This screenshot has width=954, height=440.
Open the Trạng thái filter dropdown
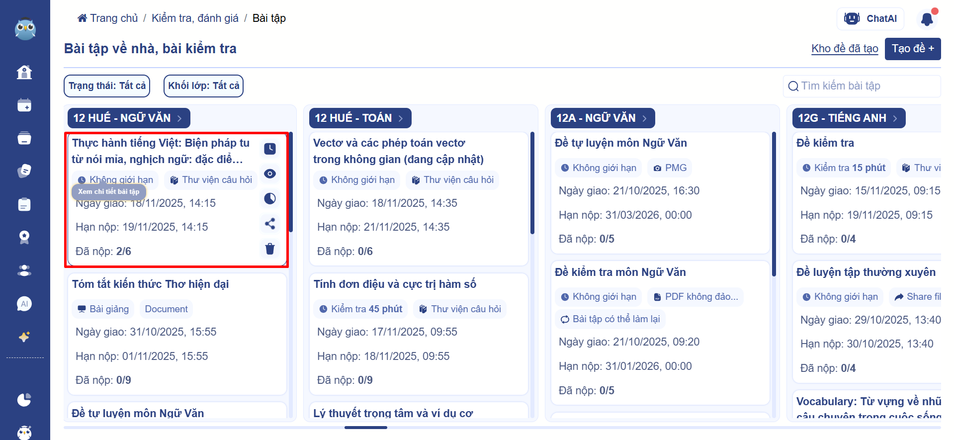[x=107, y=86]
